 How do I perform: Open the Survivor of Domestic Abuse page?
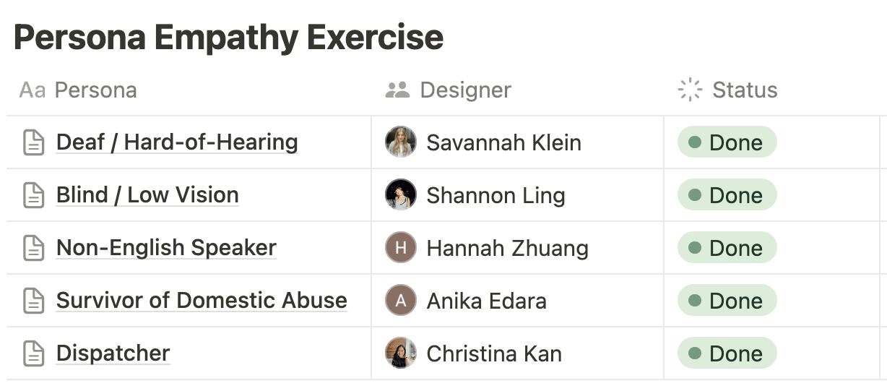pos(202,301)
